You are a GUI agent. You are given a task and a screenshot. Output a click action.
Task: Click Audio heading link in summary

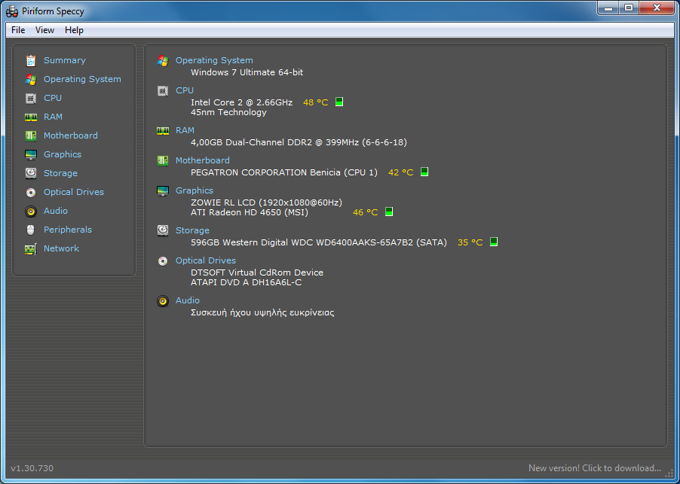click(x=188, y=300)
